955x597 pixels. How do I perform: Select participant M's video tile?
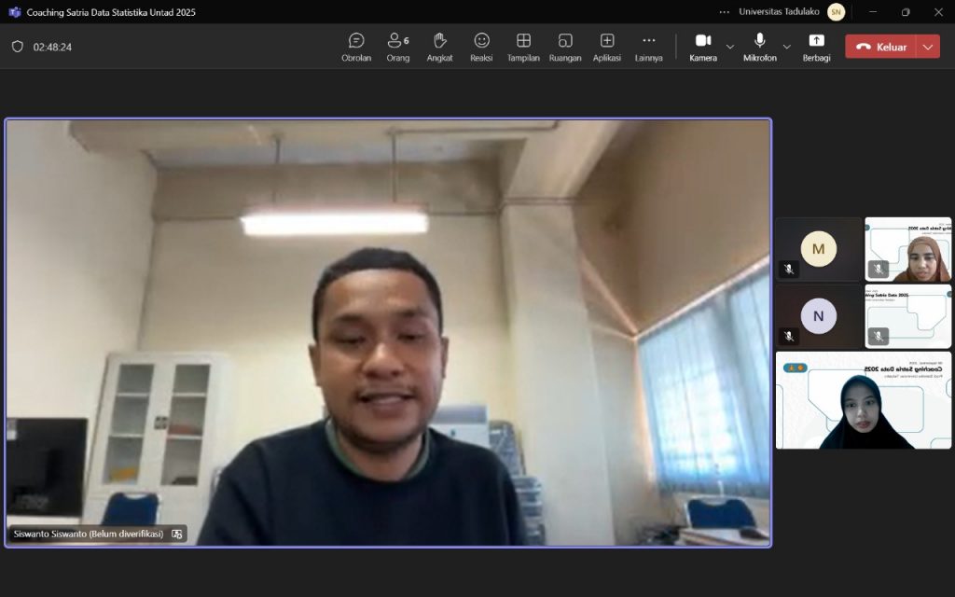(819, 249)
